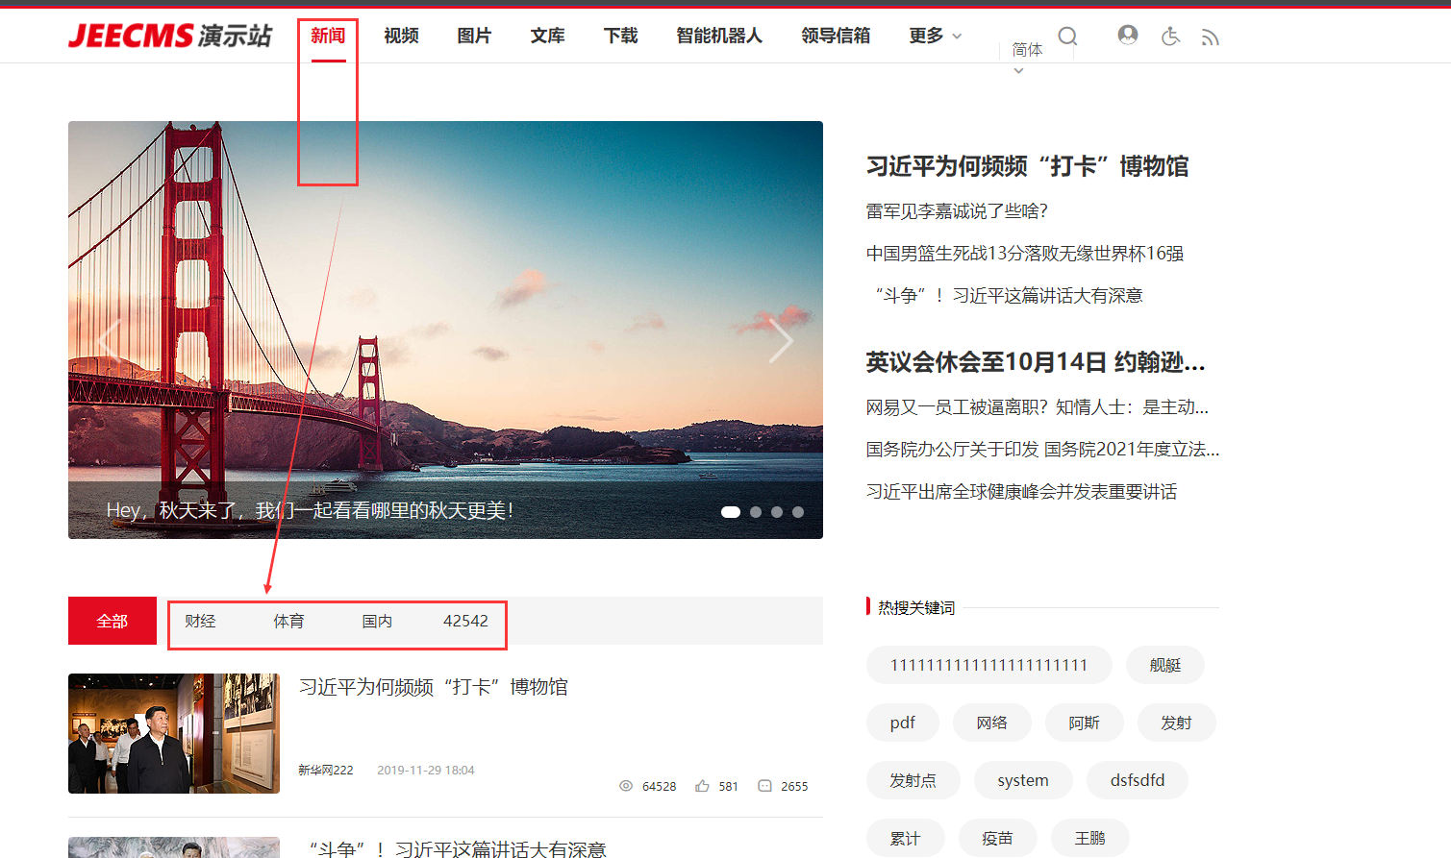Like the article with thumbs-up icon
Viewport: 1451px width, 858px height.
click(x=703, y=786)
